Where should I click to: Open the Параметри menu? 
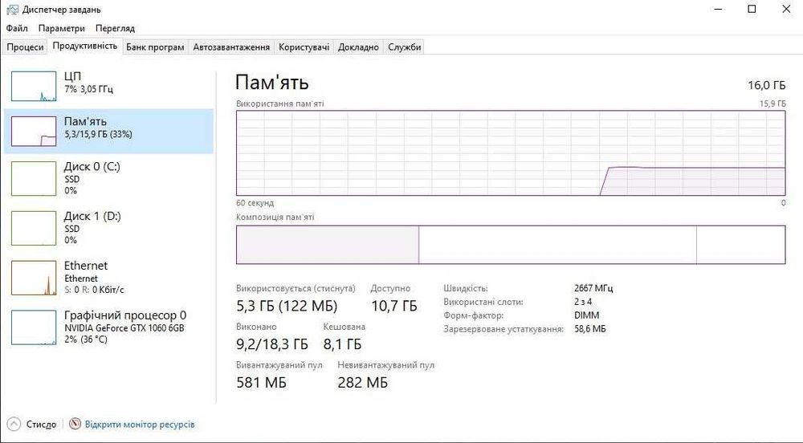click(x=61, y=28)
